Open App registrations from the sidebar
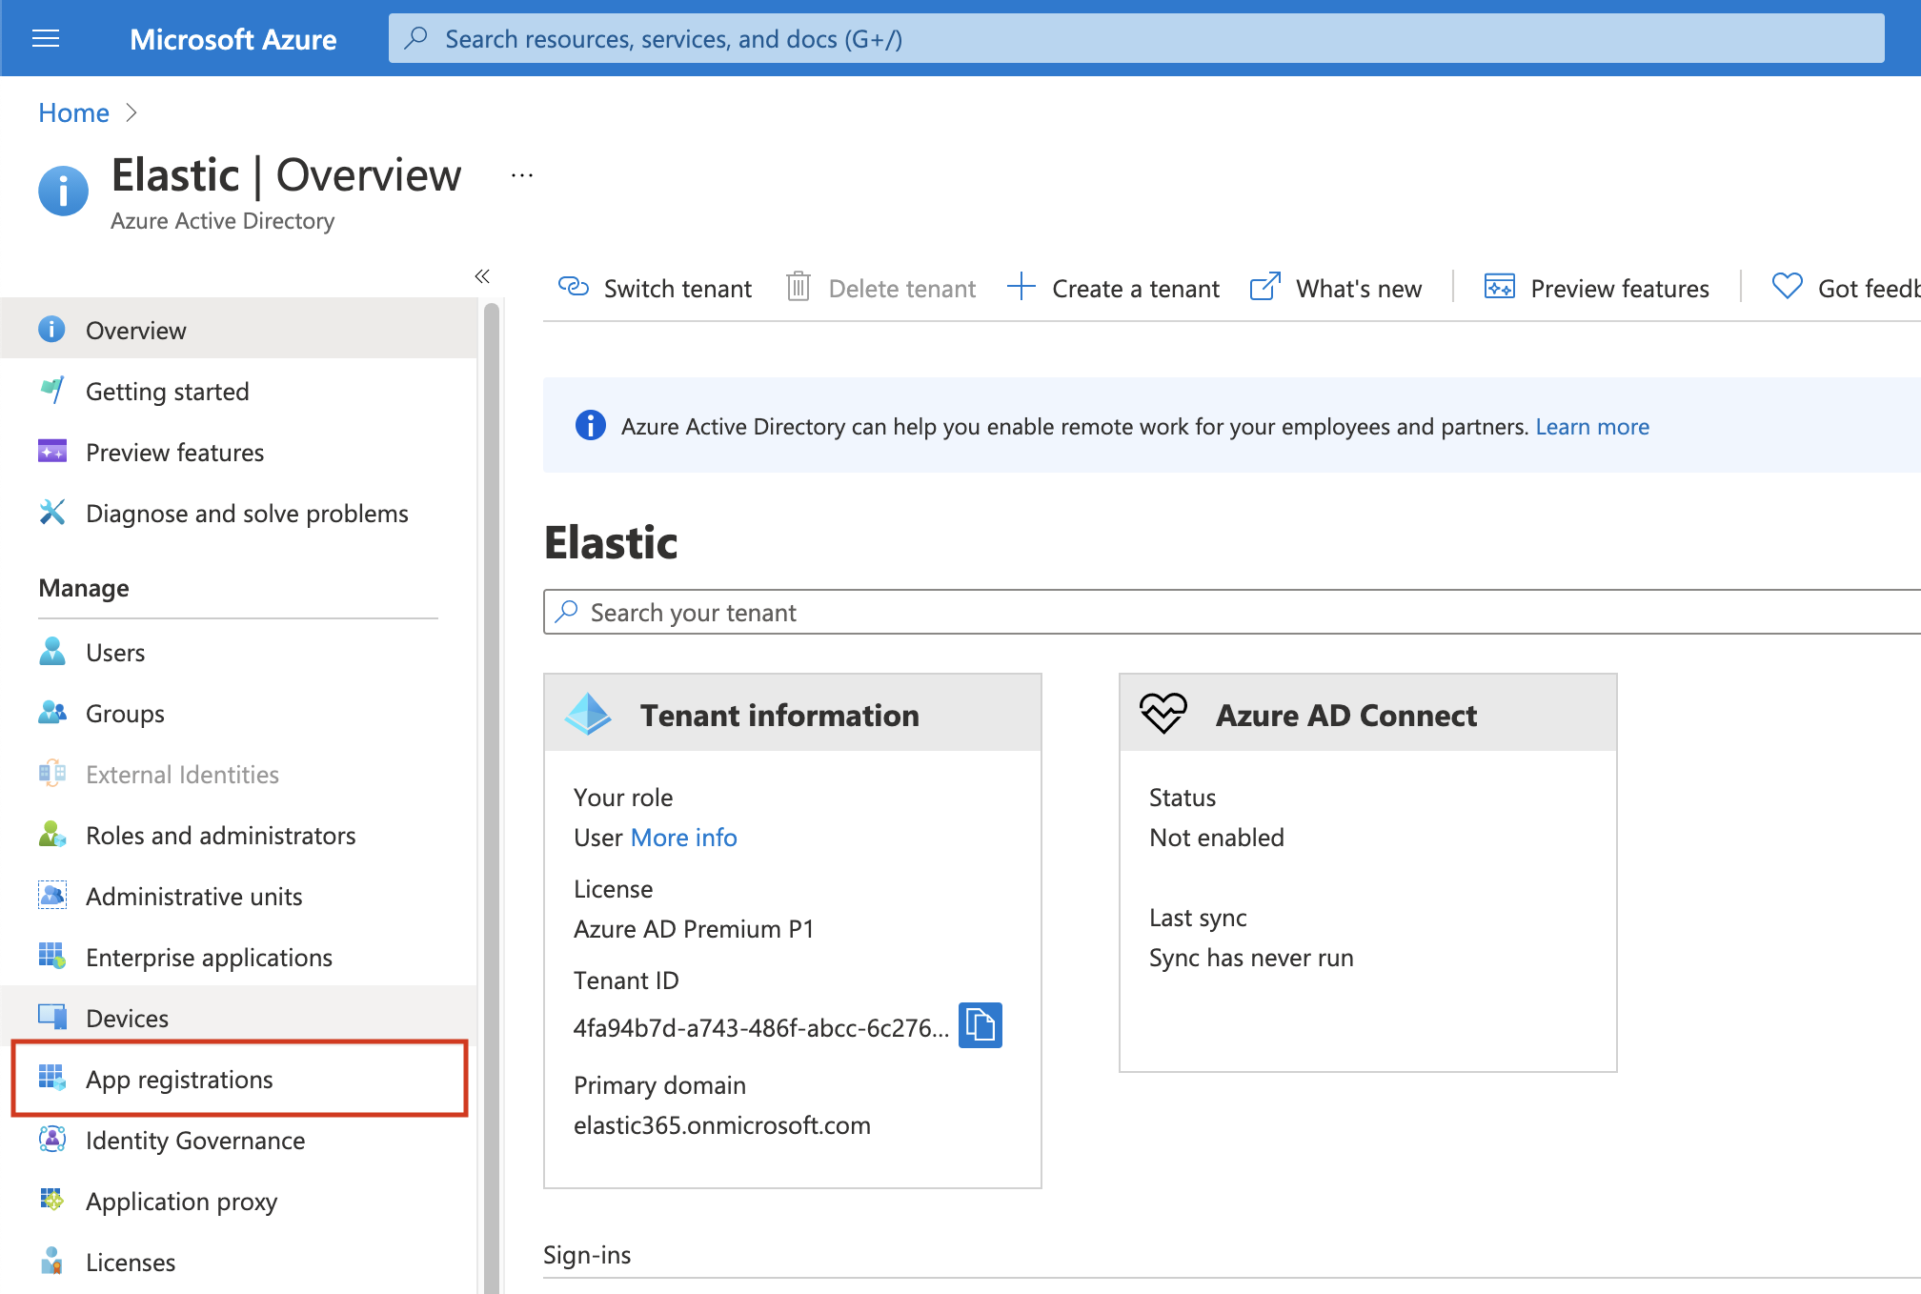This screenshot has width=1921, height=1294. [179, 1079]
